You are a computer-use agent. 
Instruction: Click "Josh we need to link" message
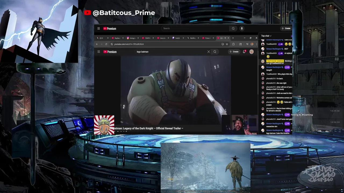(x=284, y=93)
